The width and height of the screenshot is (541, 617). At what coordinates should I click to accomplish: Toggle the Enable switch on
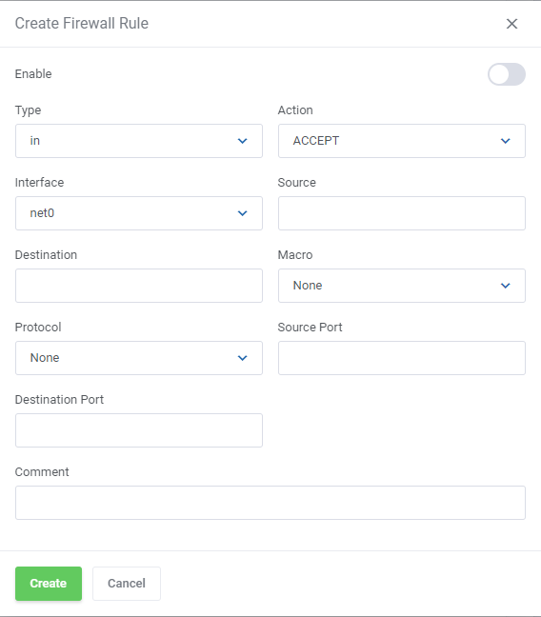point(507,74)
